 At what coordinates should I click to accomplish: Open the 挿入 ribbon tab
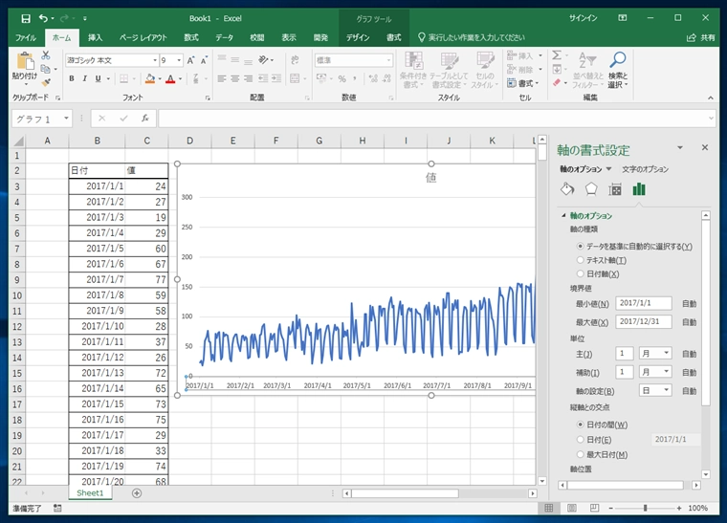pos(95,37)
